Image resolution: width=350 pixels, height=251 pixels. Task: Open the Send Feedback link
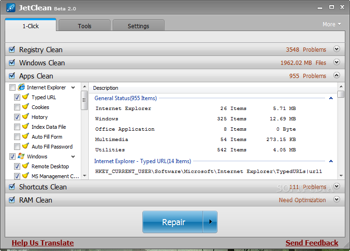(x=312, y=243)
